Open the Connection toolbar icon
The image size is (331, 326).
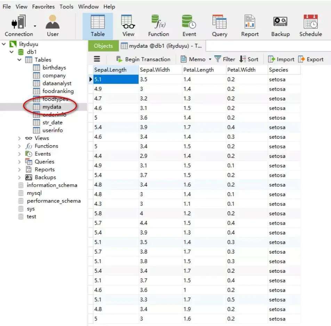19,25
